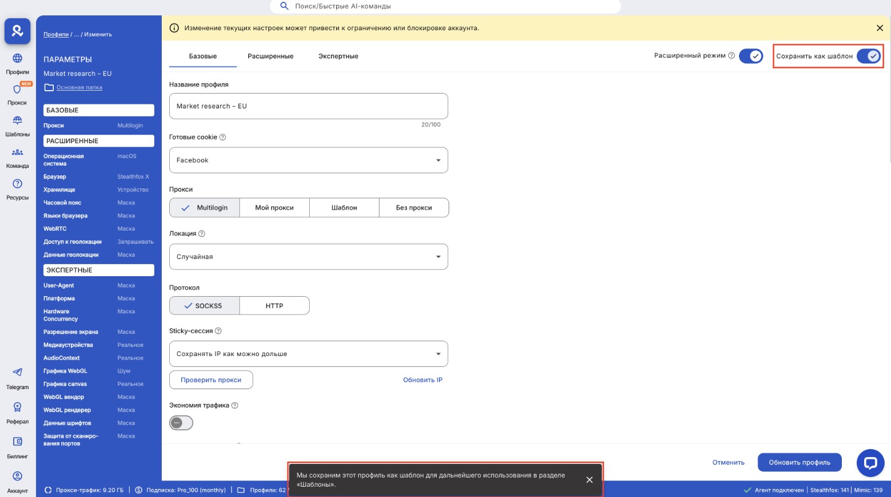Open the Account icon in sidebar
Viewport: 891px width, 497px height.
pyautogui.click(x=17, y=476)
